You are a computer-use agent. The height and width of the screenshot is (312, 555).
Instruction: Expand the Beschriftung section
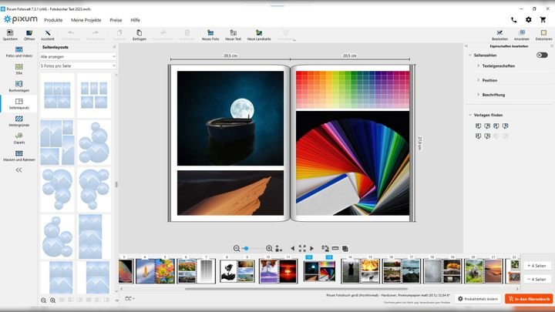(493, 95)
